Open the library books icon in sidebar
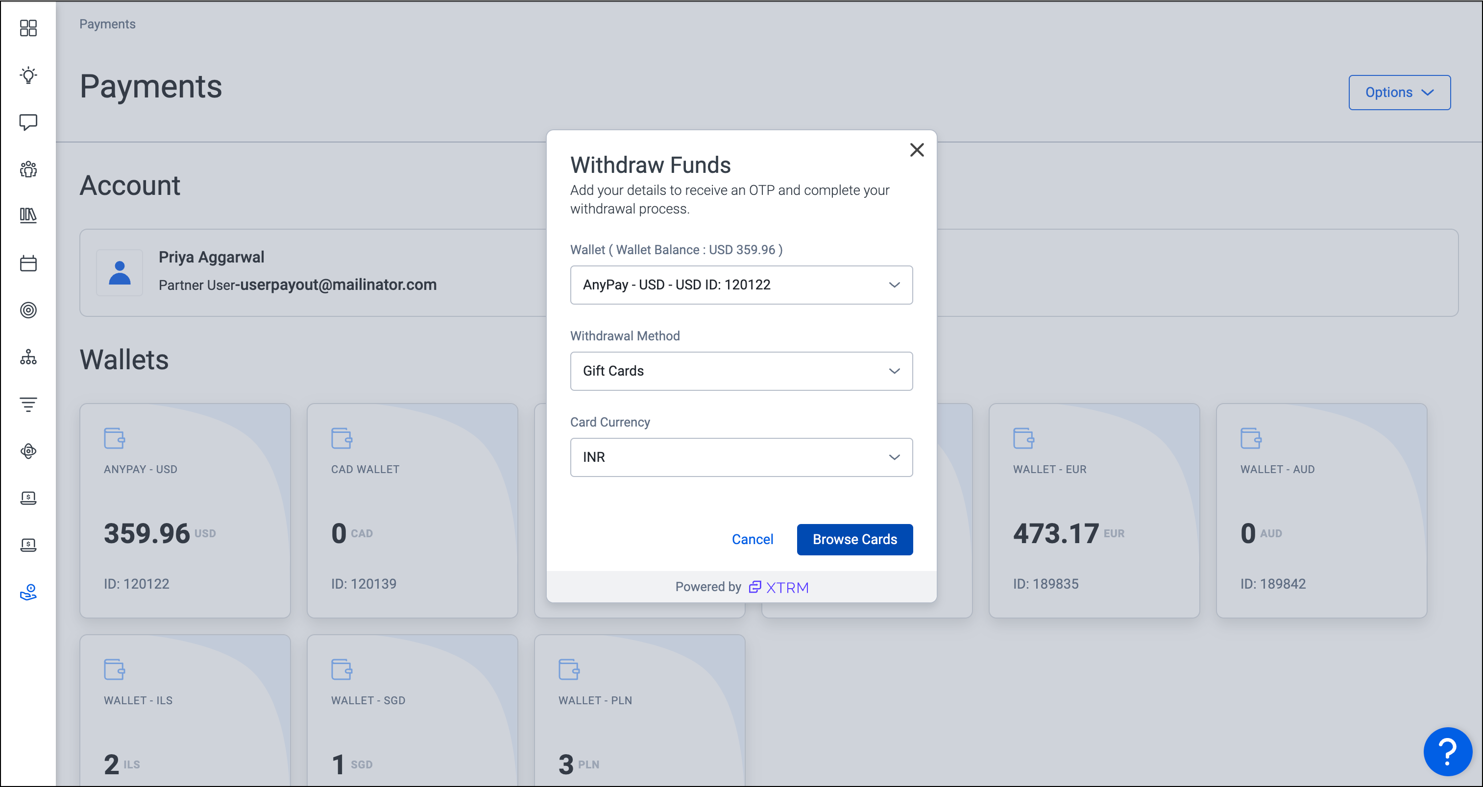This screenshot has height=787, width=1483. coord(28,216)
